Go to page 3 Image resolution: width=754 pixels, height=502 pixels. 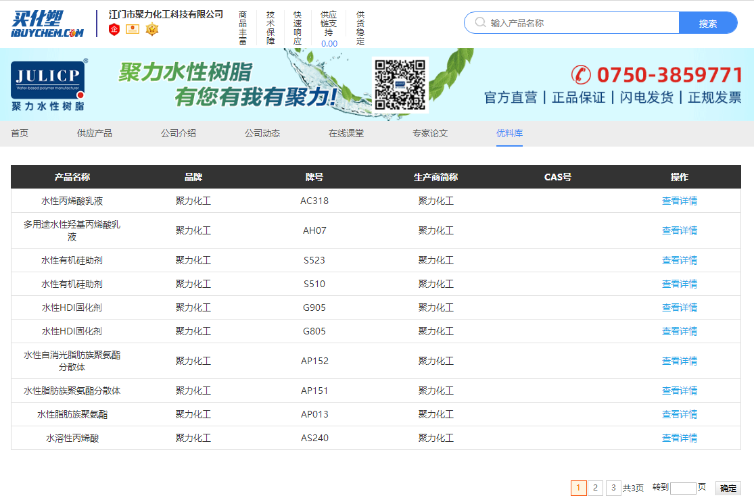(613, 488)
